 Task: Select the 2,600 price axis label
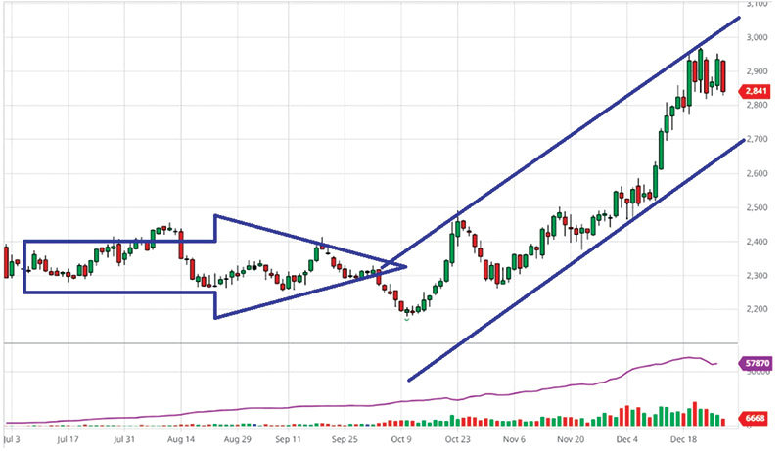(756, 173)
